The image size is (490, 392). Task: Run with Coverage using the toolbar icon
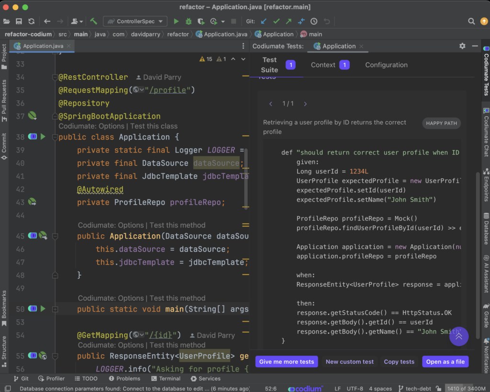click(x=201, y=21)
